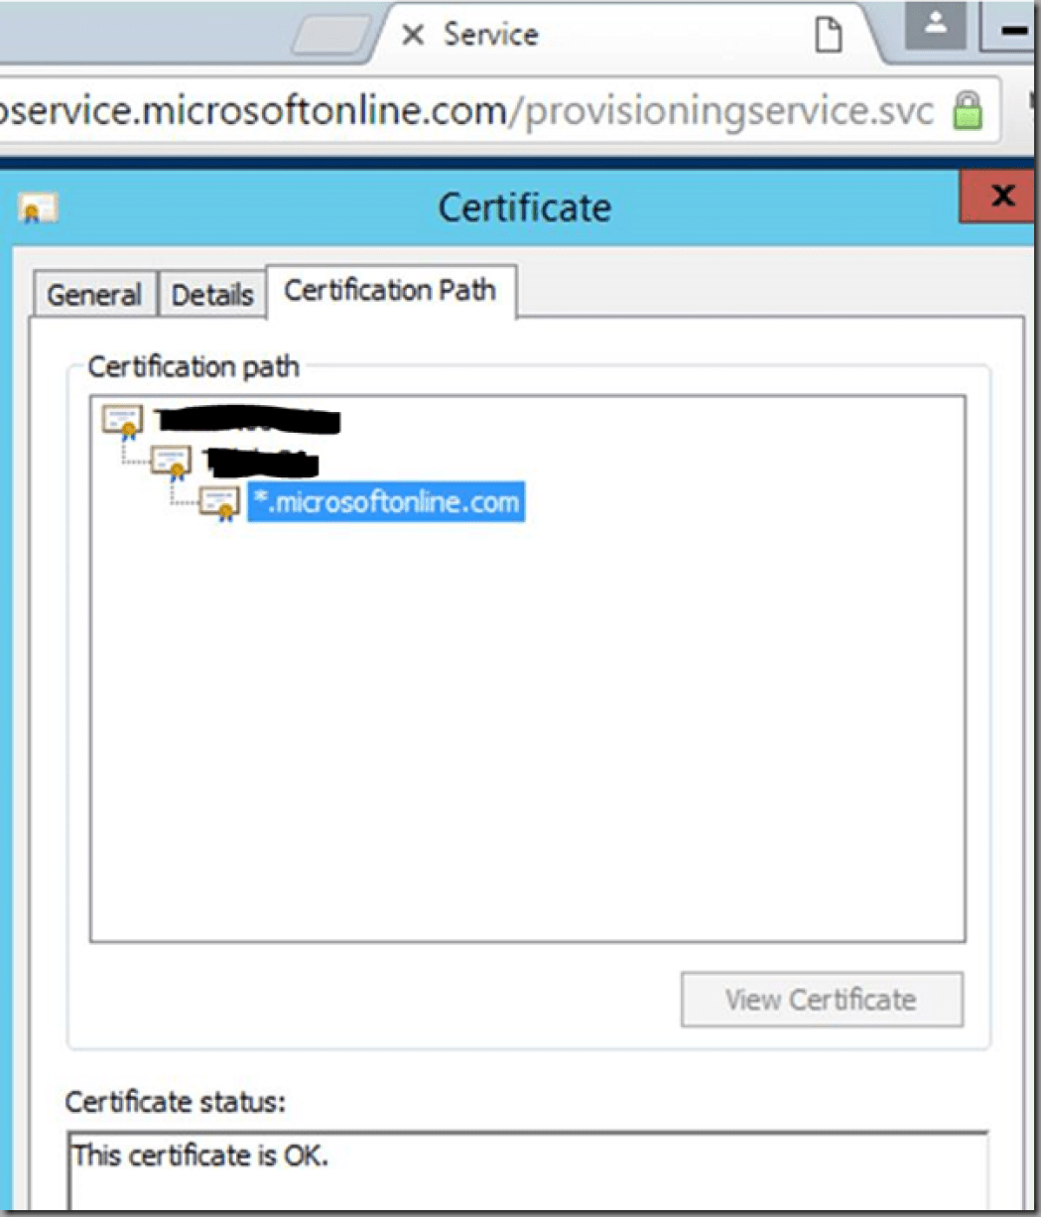This screenshot has width=1041, height=1217.
Task: Click certificate icon beside *.microsoftonline.com
Action: pyautogui.click(x=219, y=502)
